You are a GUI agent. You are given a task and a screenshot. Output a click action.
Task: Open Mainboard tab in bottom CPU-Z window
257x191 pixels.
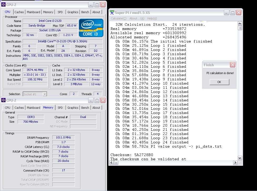33,107
